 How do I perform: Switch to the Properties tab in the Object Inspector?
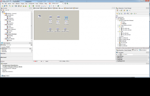point(3,47)
